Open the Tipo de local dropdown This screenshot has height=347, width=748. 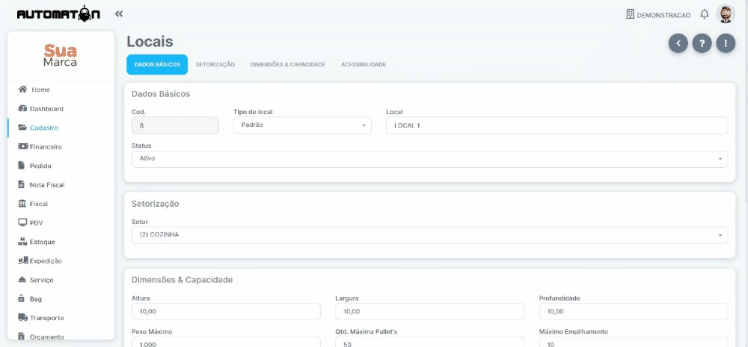(302, 125)
